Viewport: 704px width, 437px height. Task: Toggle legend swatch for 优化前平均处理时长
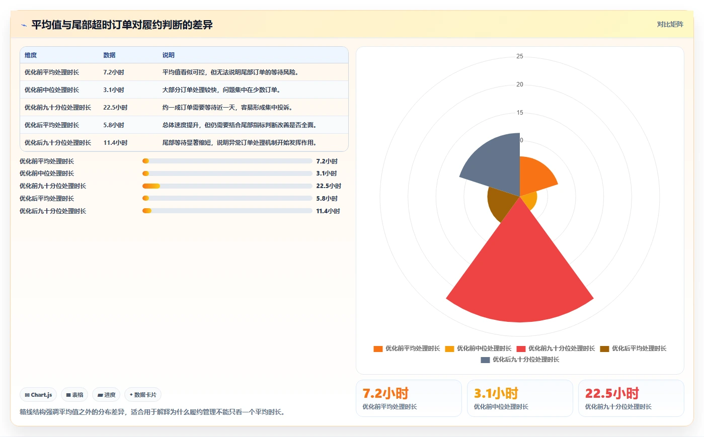click(x=378, y=348)
